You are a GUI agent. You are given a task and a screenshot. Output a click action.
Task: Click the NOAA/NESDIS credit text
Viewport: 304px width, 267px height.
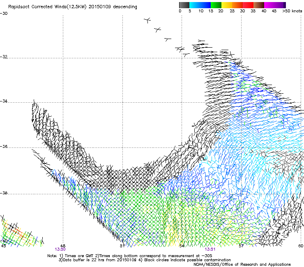pos(242,265)
